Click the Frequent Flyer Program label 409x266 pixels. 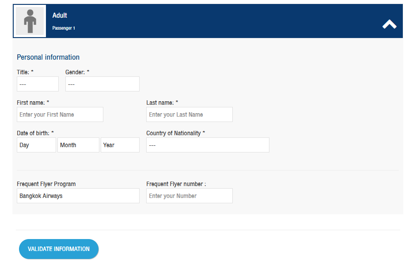pyautogui.click(x=46, y=184)
